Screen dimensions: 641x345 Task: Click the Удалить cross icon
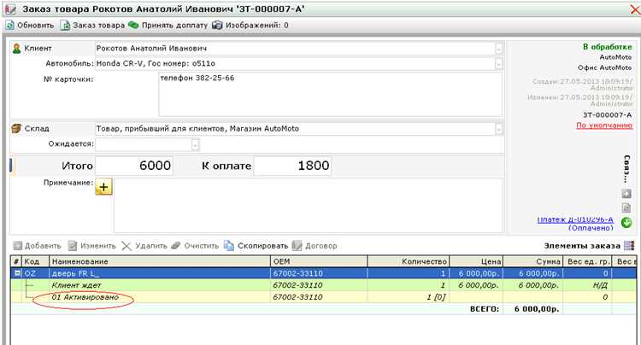[126, 246]
